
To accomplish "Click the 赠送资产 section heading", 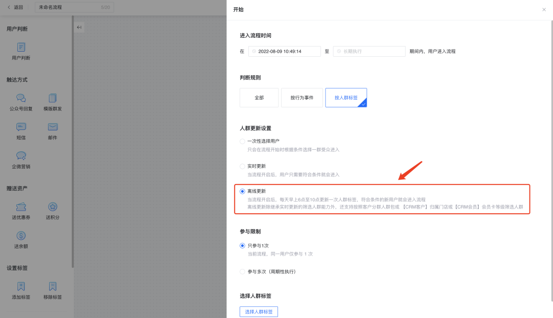I will click(x=17, y=189).
